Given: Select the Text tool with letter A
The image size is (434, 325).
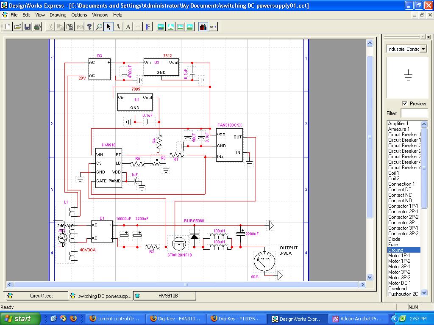Looking at the screenshot, I should (x=128, y=27).
